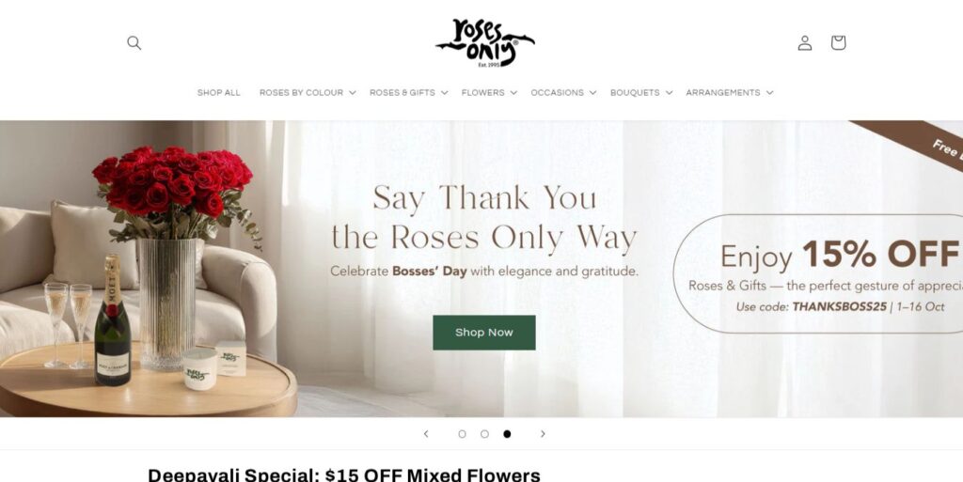Open the account login icon

coord(805,43)
